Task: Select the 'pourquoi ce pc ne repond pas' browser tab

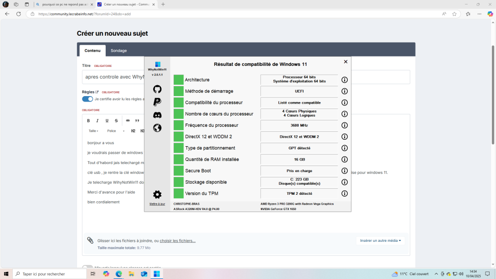Action: (x=64, y=4)
